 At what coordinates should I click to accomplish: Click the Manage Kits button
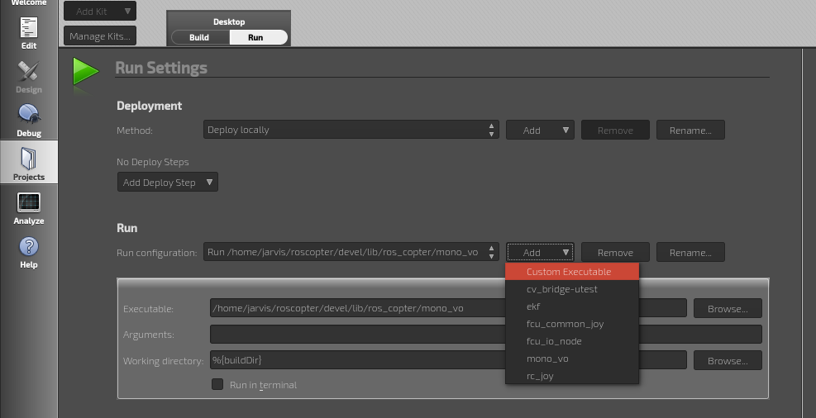click(x=99, y=36)
